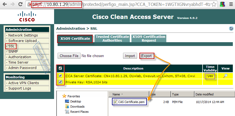This screenshot has width=235, height=116.
Task: Click the Recent Places icon
Action: click(x=67, y=112)
